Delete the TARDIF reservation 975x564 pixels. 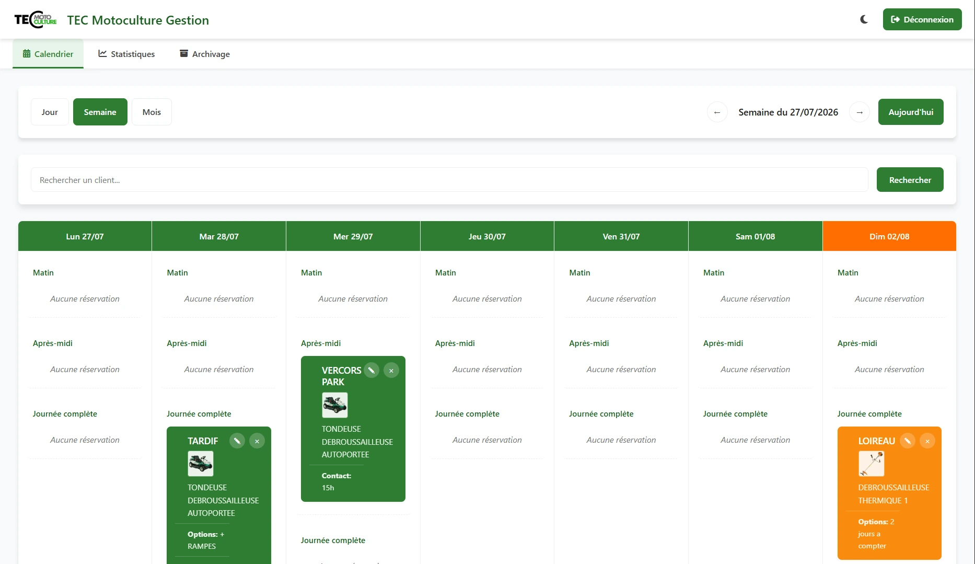[x=257, y=441]
